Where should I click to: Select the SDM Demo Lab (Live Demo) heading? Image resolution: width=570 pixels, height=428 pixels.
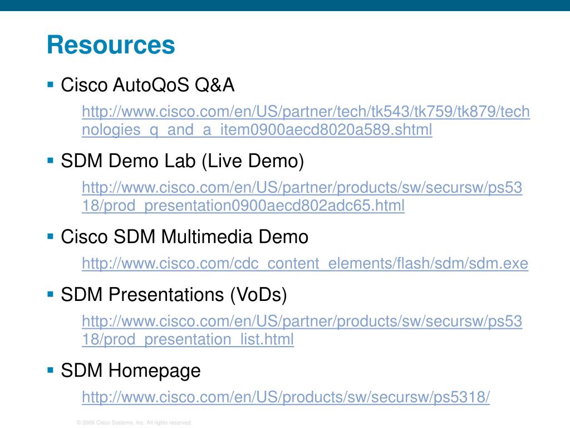tap(182, 161)
